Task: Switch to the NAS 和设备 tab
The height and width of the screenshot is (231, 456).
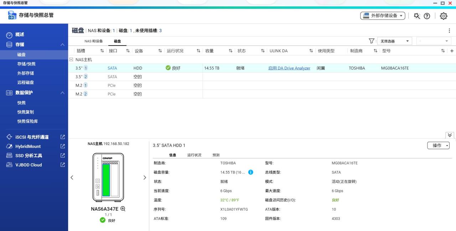Action: [93, 41]
